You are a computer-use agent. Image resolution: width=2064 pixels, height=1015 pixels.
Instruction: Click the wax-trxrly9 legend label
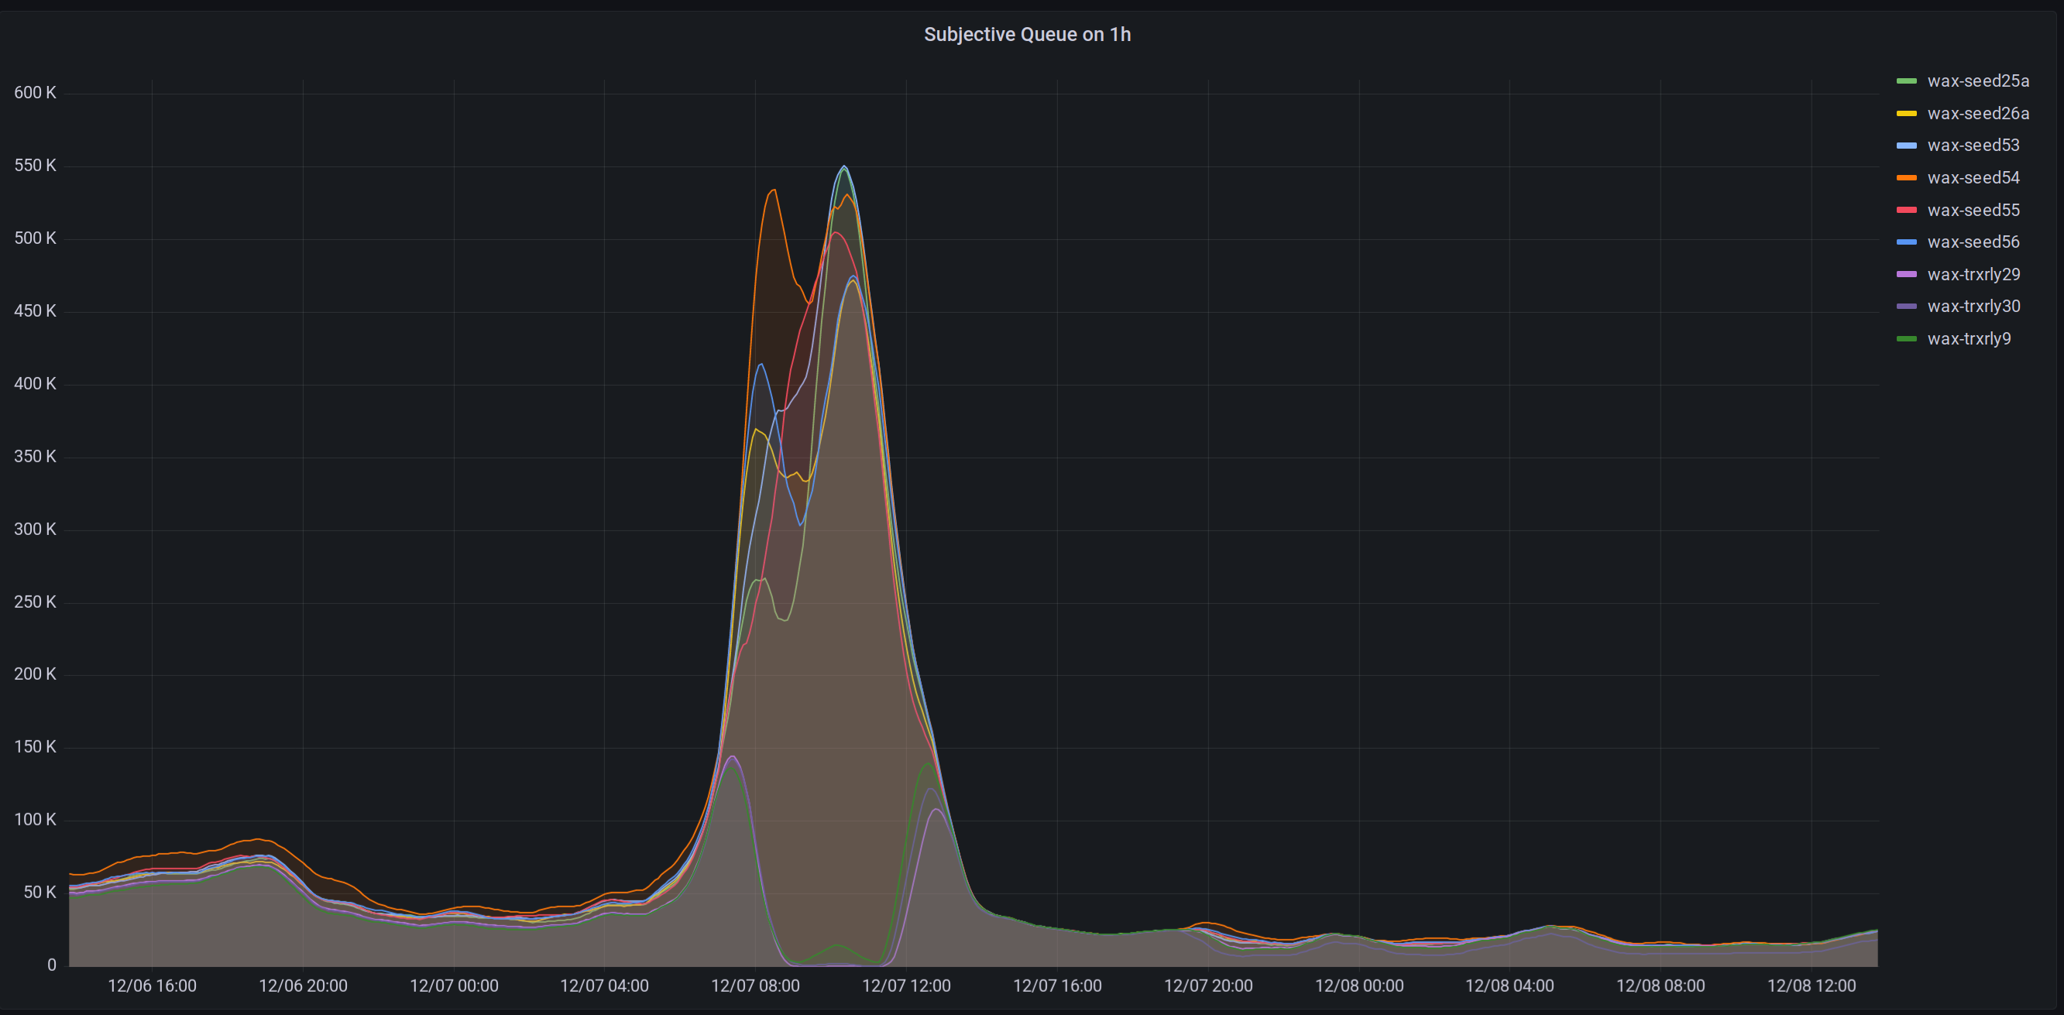click(x=1968, y=338)
